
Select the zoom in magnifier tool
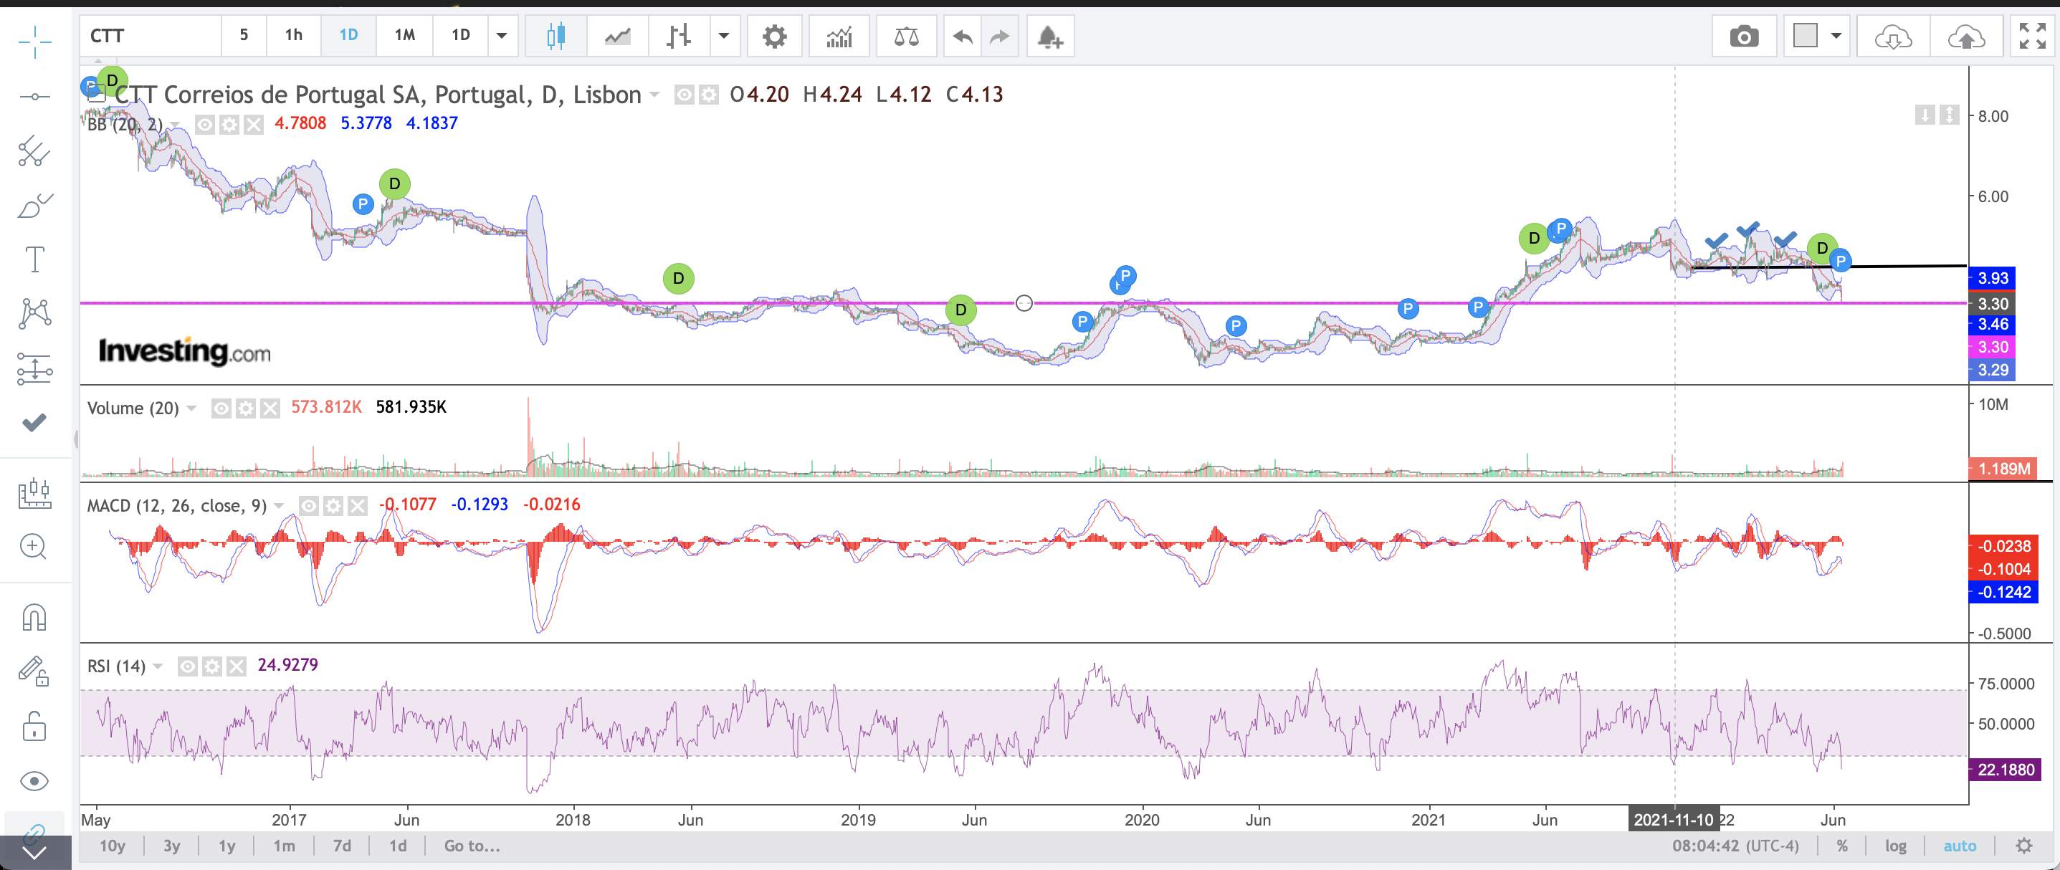pyautogui.click(x=34, y=547)
